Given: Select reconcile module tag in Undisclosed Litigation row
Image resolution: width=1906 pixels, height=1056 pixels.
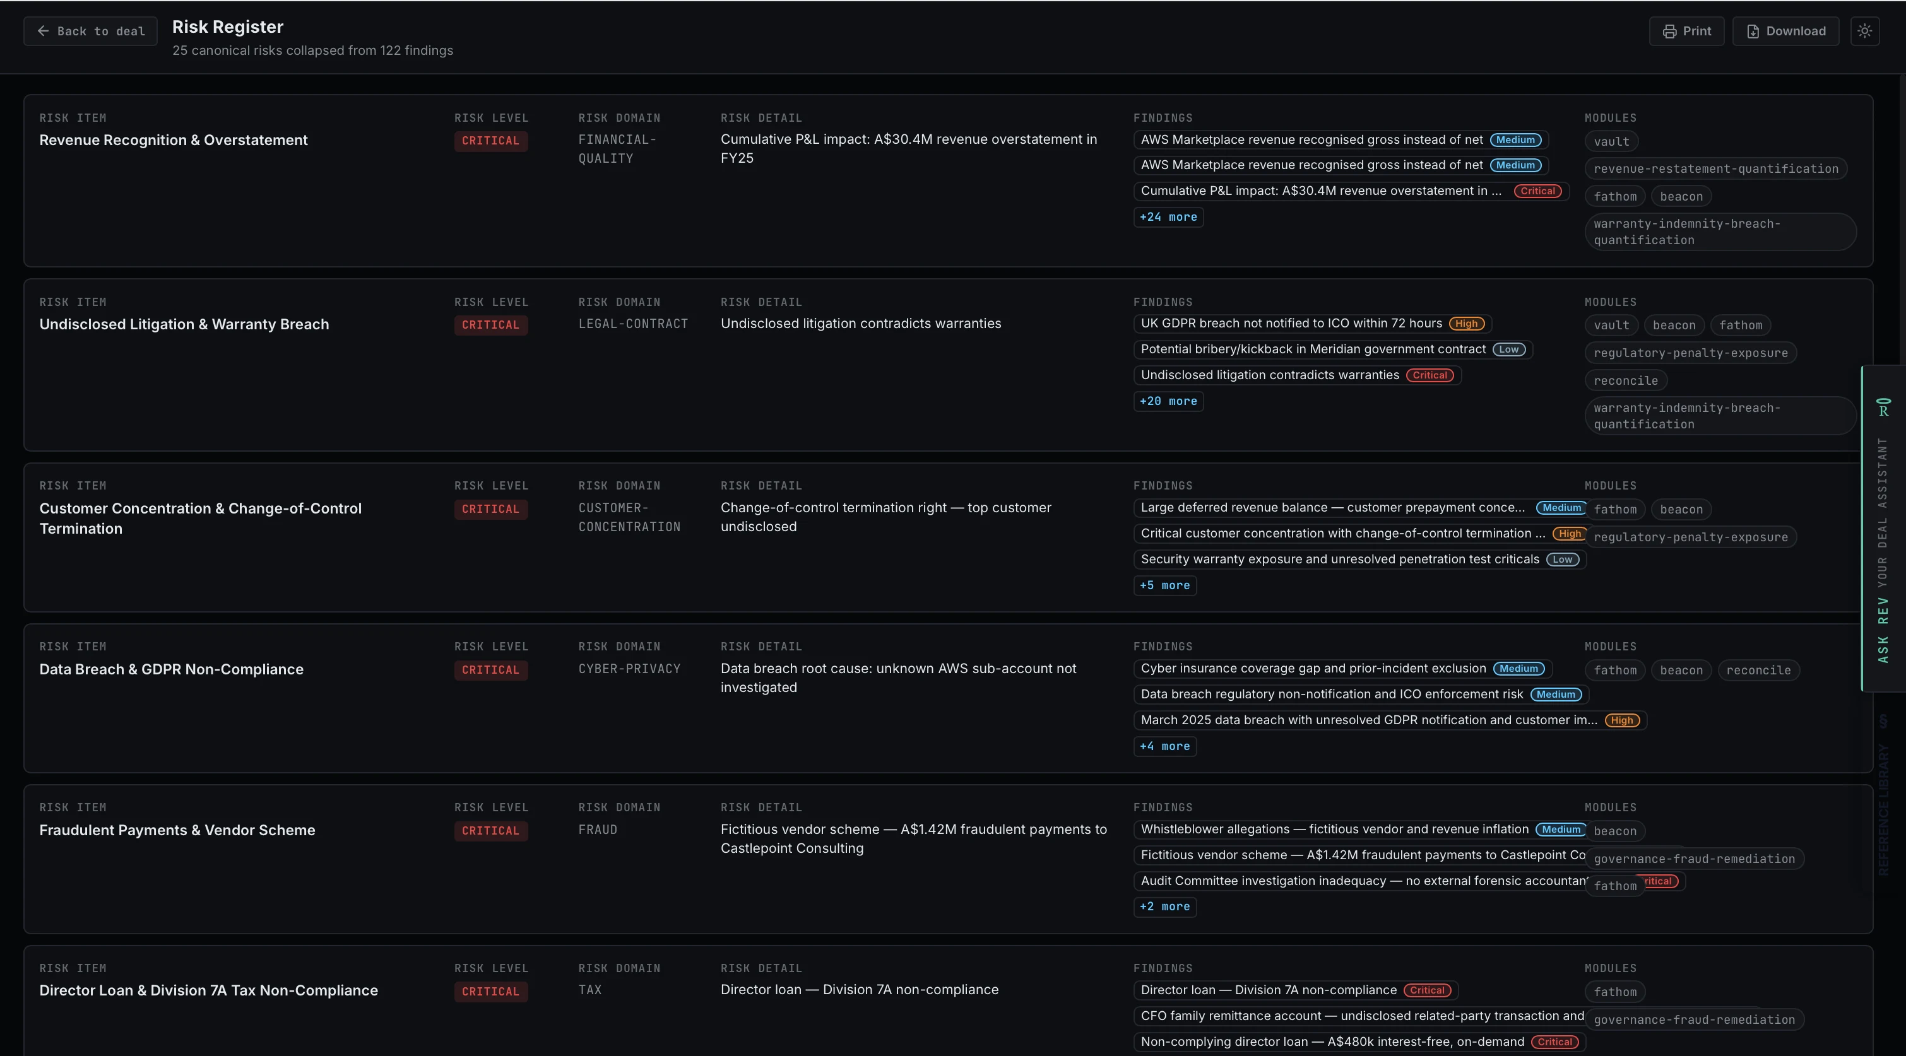Looking at the screenshot, I should click(1626, 381).
